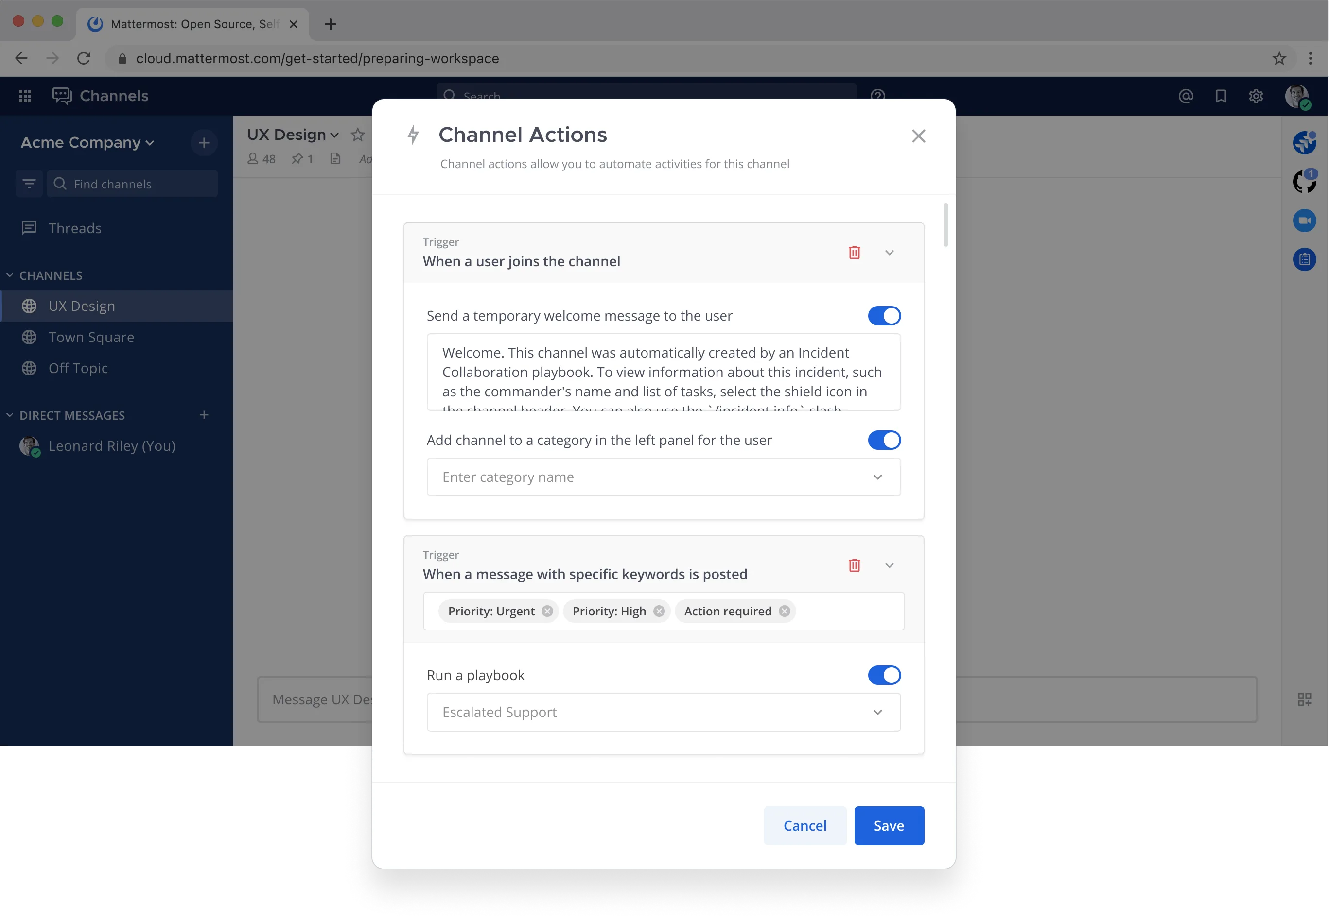Open the Jira app icon in sidebar
1329x920 pixels.
tap(1304, 142)
